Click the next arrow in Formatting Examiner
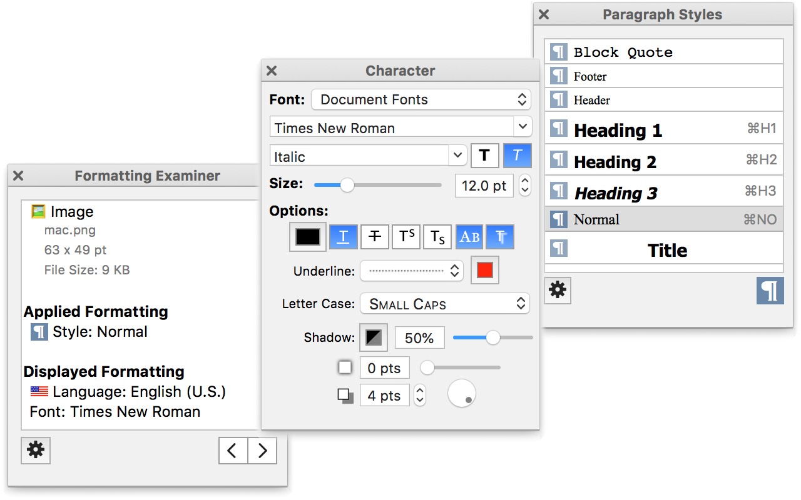Screen dimensions: 801x500 262,451
